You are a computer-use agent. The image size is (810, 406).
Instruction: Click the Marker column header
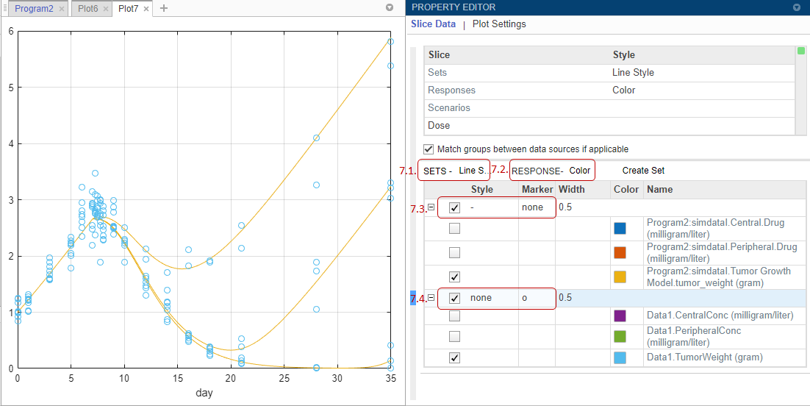(x=537, y=189)
